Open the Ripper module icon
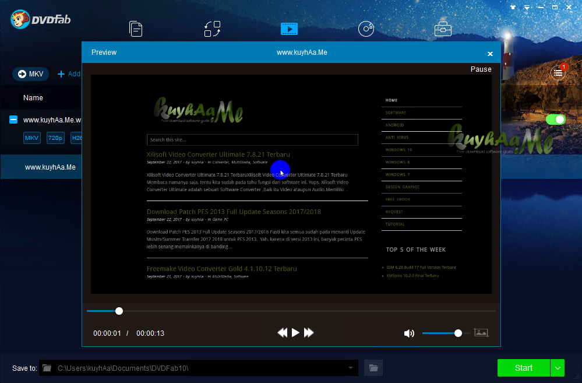 212,29
